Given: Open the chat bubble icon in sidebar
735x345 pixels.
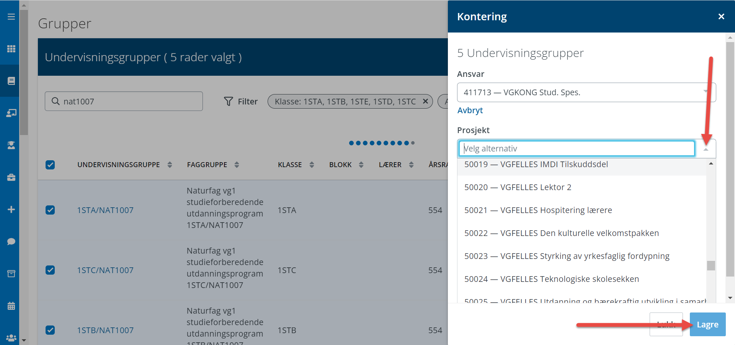Looking at the screenshot, I should (11, 241).
